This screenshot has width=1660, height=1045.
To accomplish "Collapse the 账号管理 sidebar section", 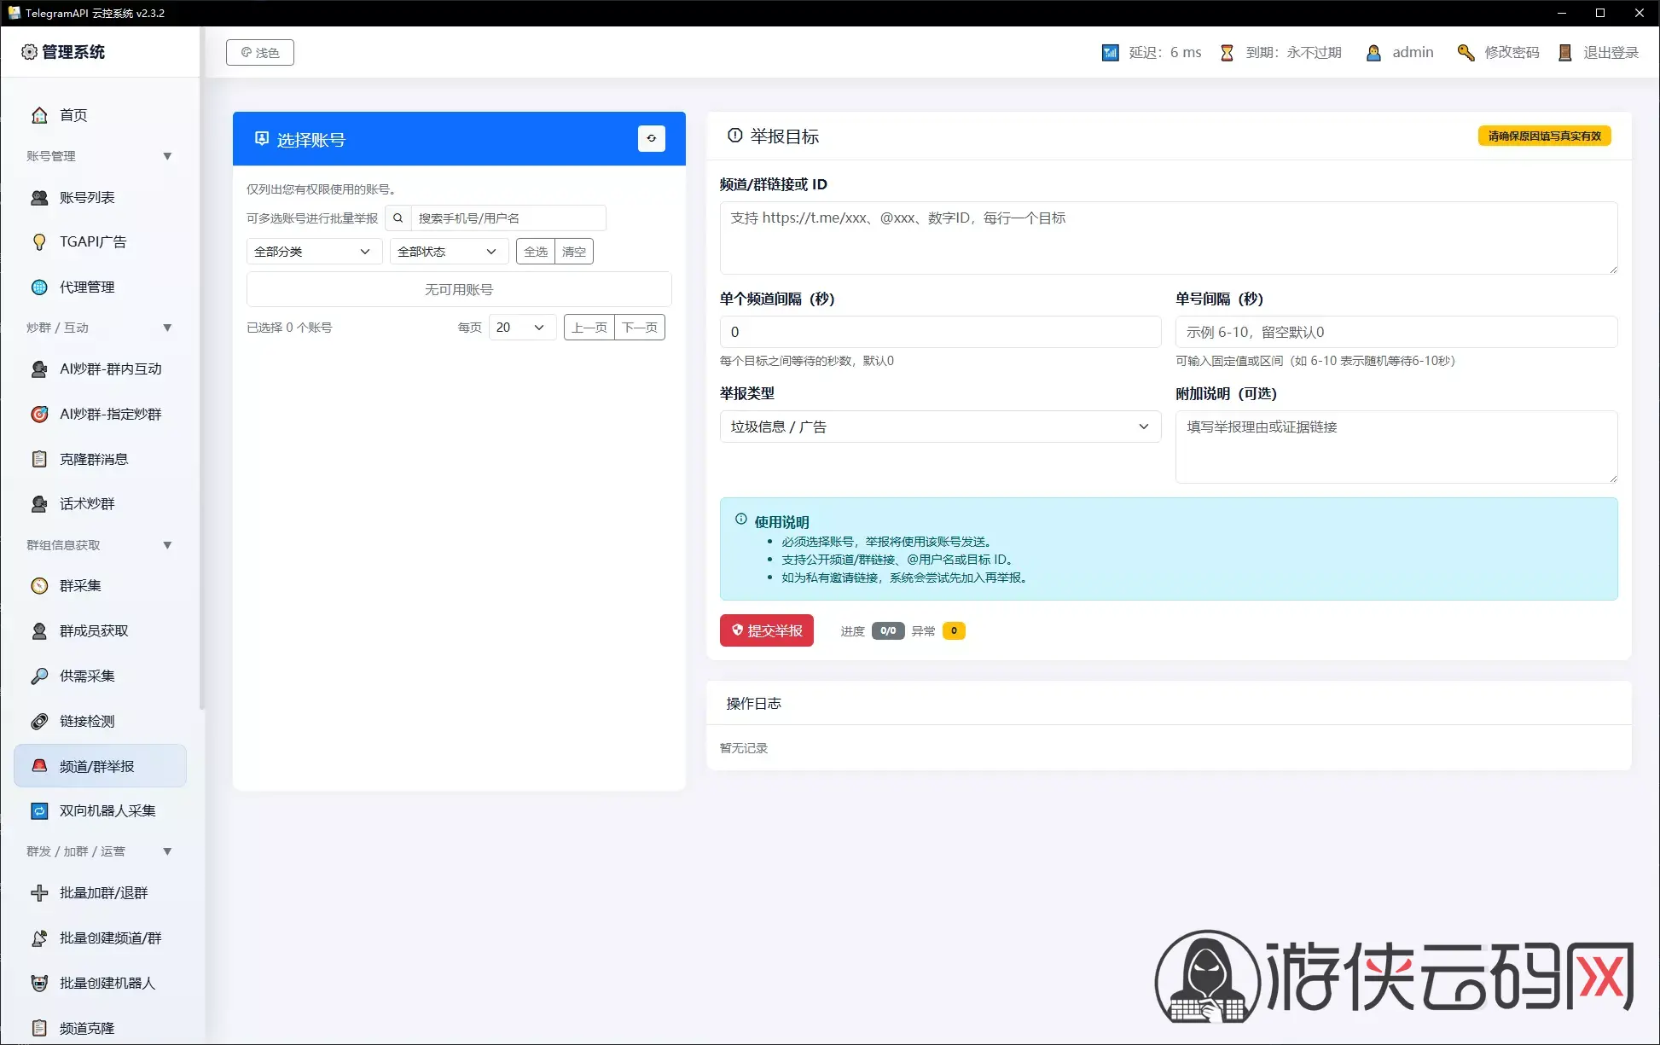I will click(167, 156).
